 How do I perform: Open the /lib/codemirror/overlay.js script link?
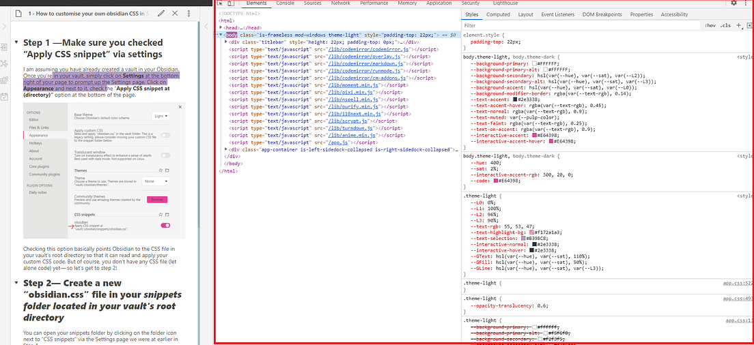(363, 57)
